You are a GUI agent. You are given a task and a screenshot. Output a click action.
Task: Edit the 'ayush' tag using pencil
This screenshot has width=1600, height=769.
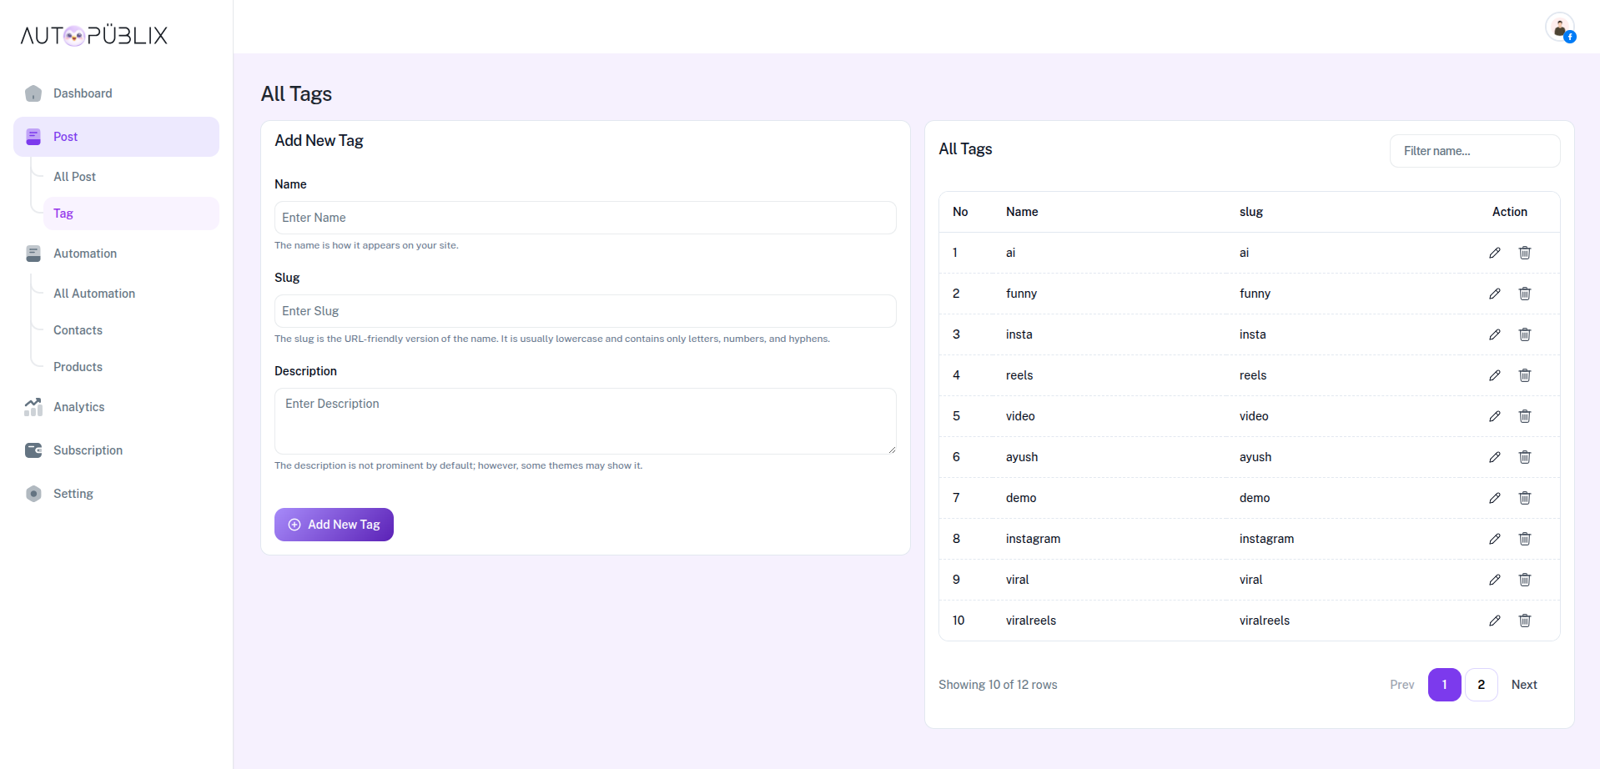(x=1494, y=457)
